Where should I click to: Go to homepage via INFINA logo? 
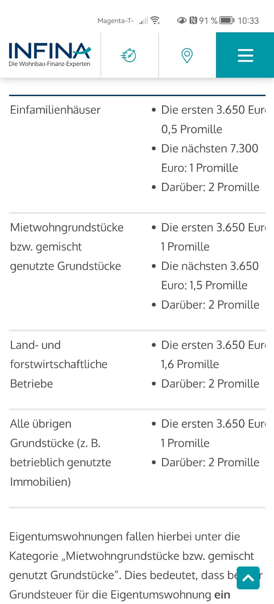(50, 55)
